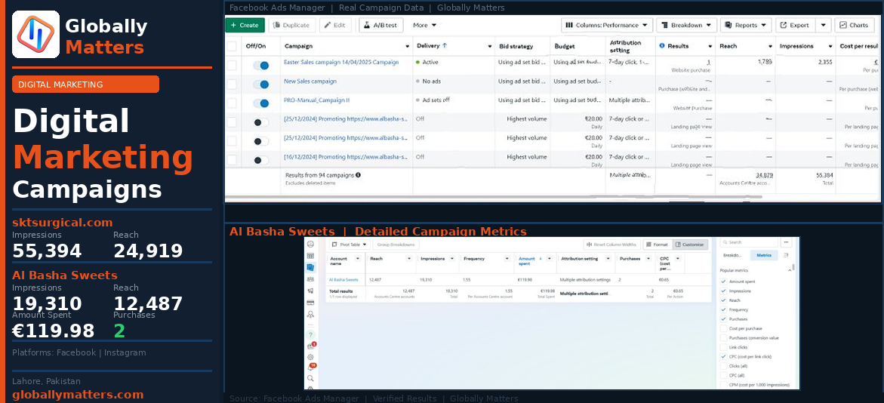Open the Purchases column dropdown in the pivot table
Viewport: 884px width, 403px height.
[649, 259]
